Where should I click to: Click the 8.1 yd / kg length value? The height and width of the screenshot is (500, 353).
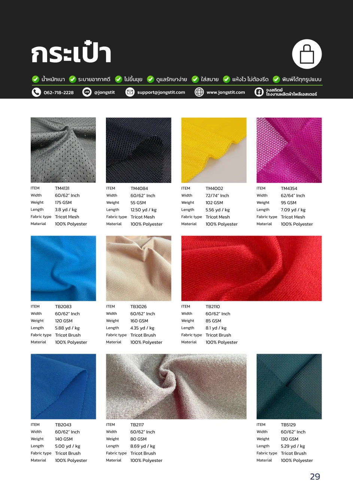(x=216, y=328)
